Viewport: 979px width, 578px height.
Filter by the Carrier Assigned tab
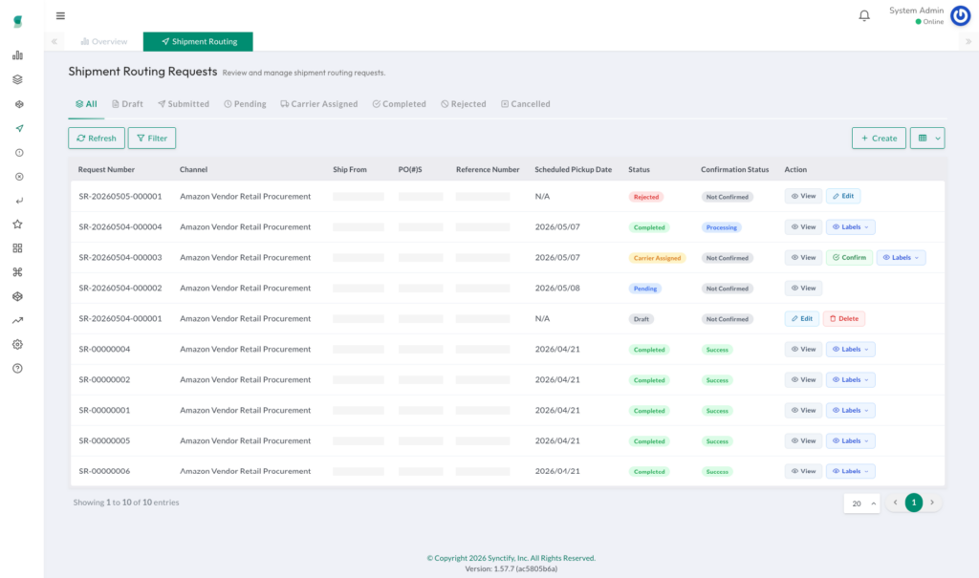319,104
